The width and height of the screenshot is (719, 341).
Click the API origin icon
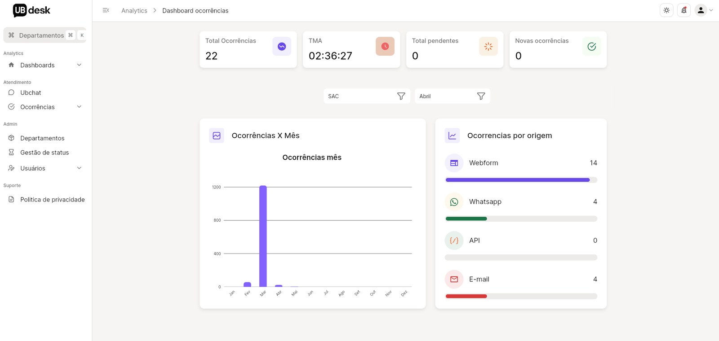click(x=454, y=240)
